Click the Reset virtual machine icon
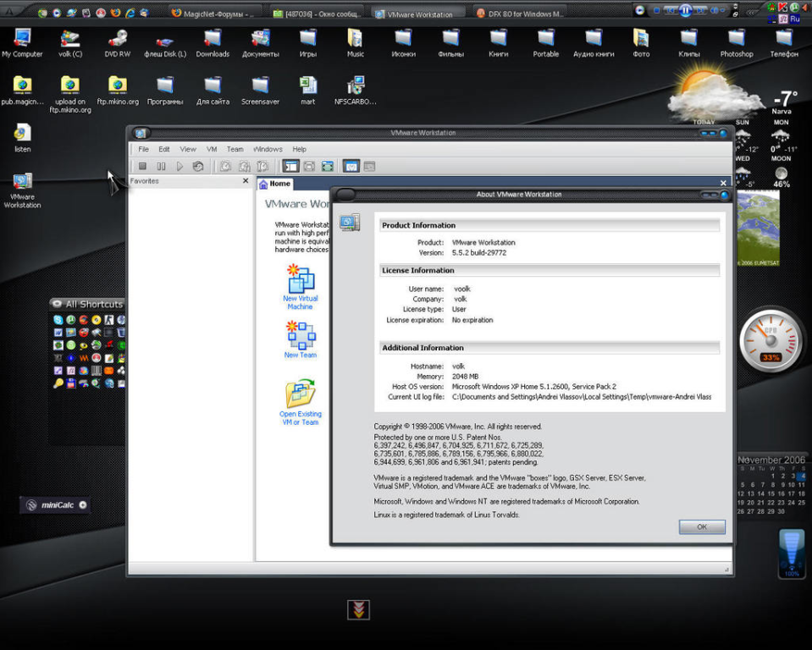This screenshot has width=812, height=650. [197, 167]
